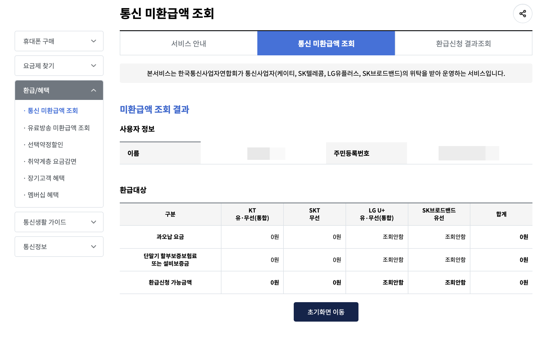Click the 미환급액 조회 결과 heading
This screenshot has height=337, width=540.
(x=155, y=110)
